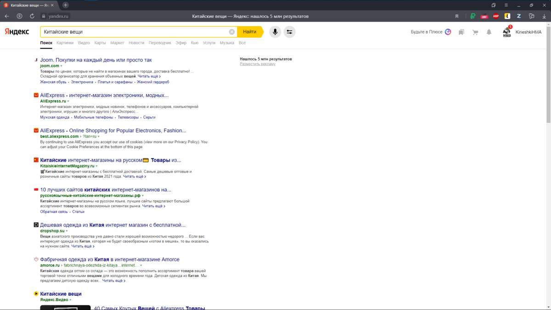Open the Мобильные телефоны sitelink
The image size is (551, 310).
tap(93, 117)
